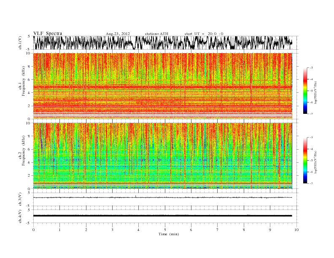
Task: Select the "ch.4(V)" axis label
Action: [20, 216]
